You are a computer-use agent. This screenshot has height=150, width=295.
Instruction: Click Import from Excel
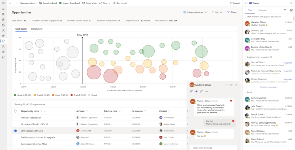[69, 3]
